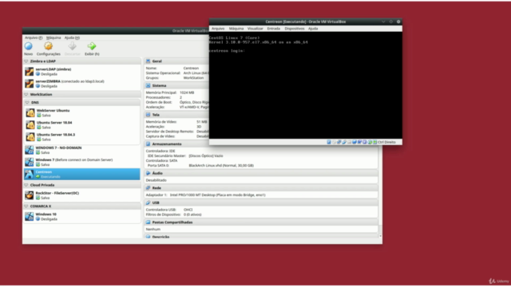Collapse the COMARCA X group
Image resolution: width=511 pixels, height=287 pixels.
(x=26, y=206)
